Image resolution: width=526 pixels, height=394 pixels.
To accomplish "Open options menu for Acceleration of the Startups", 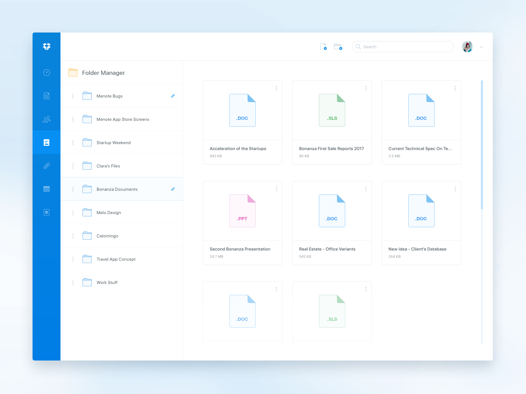I will click(x=276, y=88).
